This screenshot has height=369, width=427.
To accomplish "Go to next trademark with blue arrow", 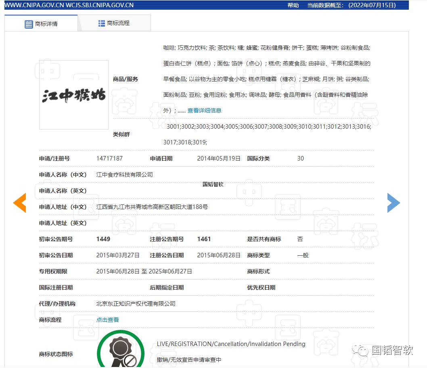I will tap(394, 203).
